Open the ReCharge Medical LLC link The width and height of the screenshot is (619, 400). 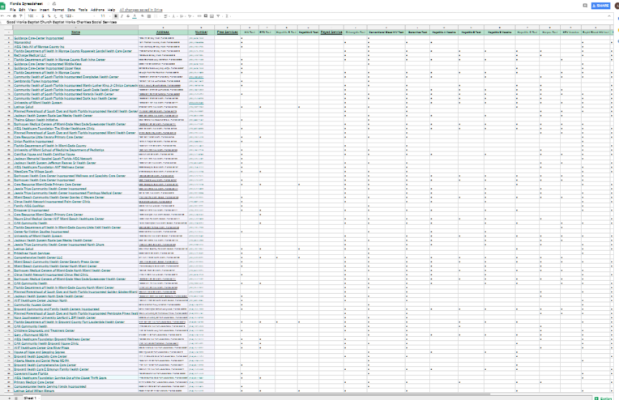point(30,56)
